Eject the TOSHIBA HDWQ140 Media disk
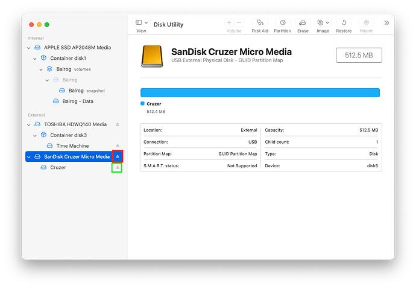Viewport: 416px width, 288px height. point(118,124)
